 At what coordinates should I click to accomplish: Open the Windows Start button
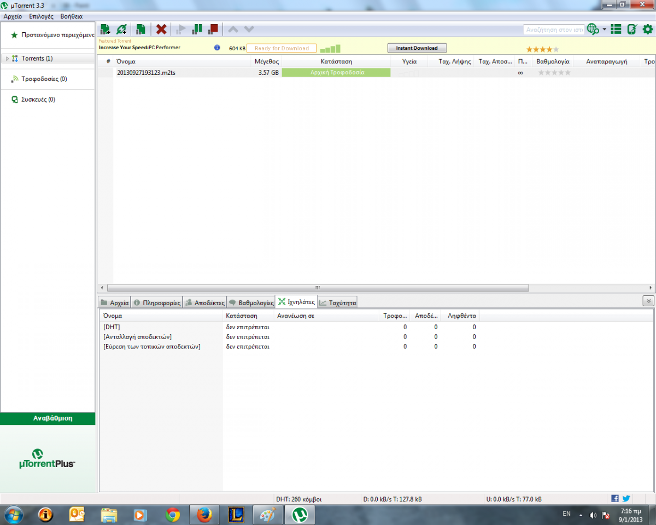14,515
